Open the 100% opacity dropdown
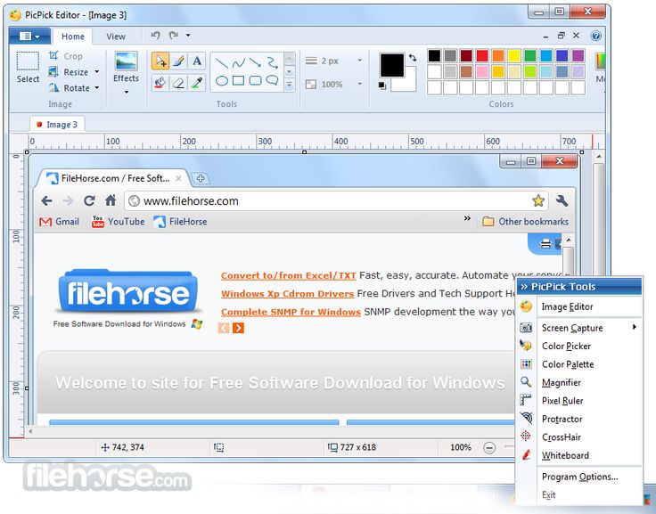The height and width of the screenshot is (514, 656). 360,84
